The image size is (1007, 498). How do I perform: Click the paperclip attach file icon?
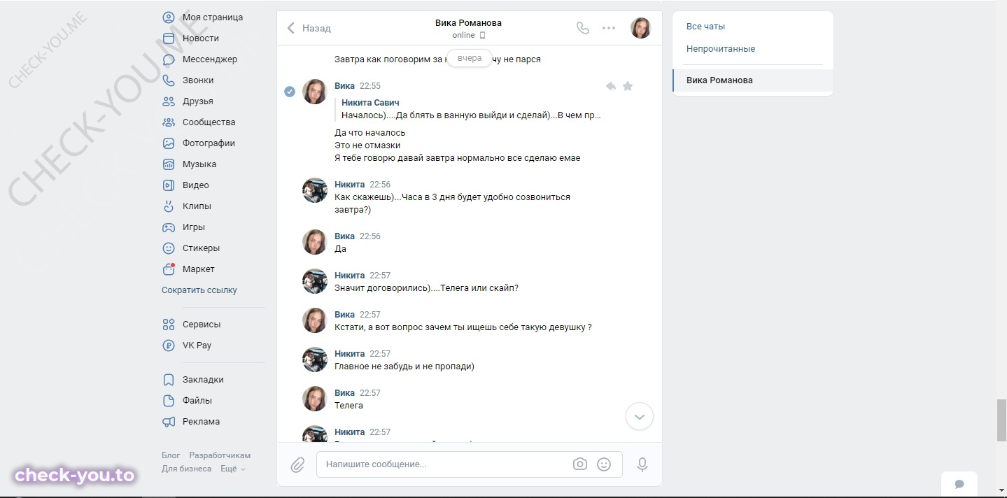tap(297, 464)
